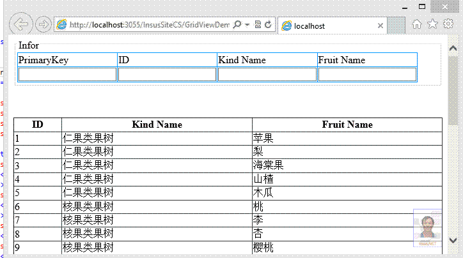Click the page scrollbar up arrow

(x=453, y=48)
